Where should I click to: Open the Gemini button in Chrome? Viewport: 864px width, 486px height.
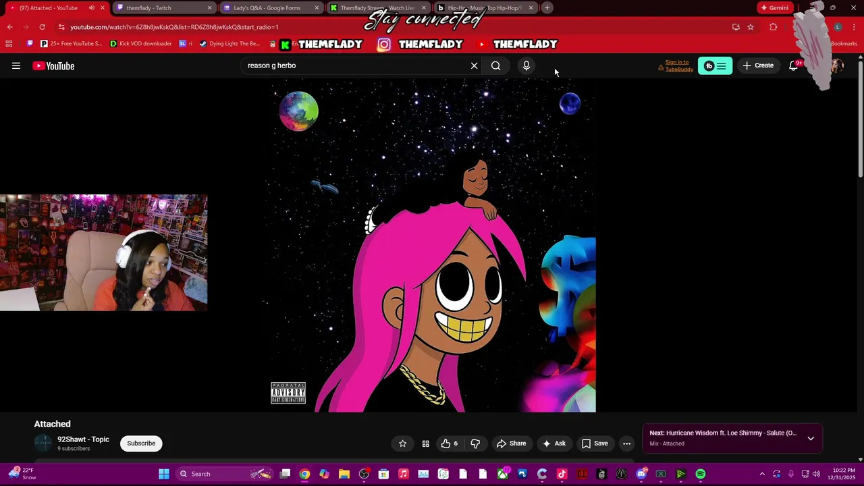pyautogui.click(x=774, y=8)
